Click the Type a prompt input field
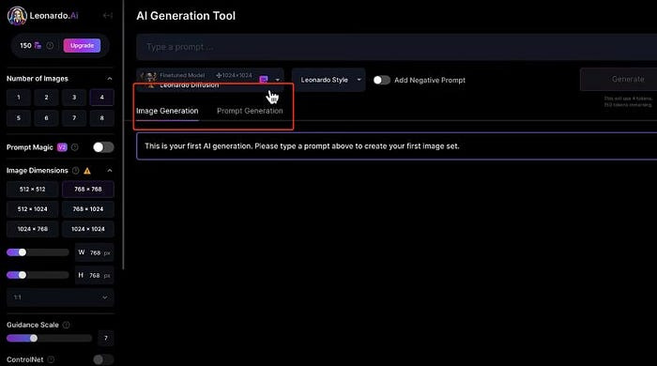Image resolution: width=657 pixels, height=366 pixels. tap(396, 47)
